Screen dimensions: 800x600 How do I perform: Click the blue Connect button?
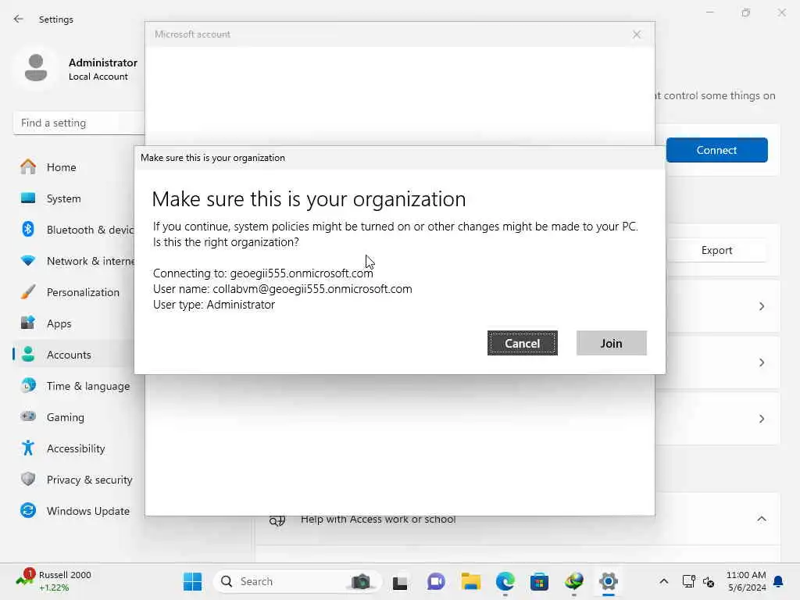point(716,150)
